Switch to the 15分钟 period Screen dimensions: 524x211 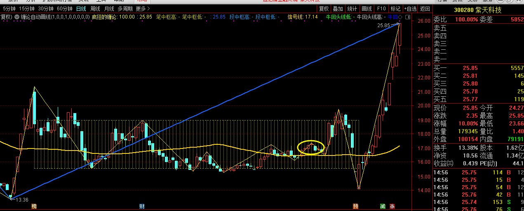click(x=27, y=9)
